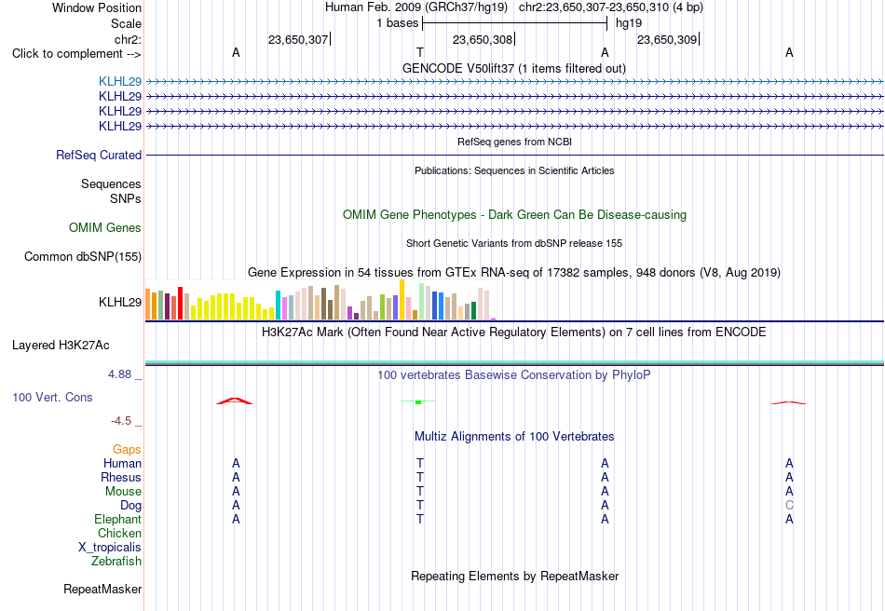Click the Window Position label

(x=97, y=8)
